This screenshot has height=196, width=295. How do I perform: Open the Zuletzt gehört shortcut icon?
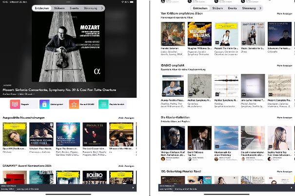click(44, 105)
